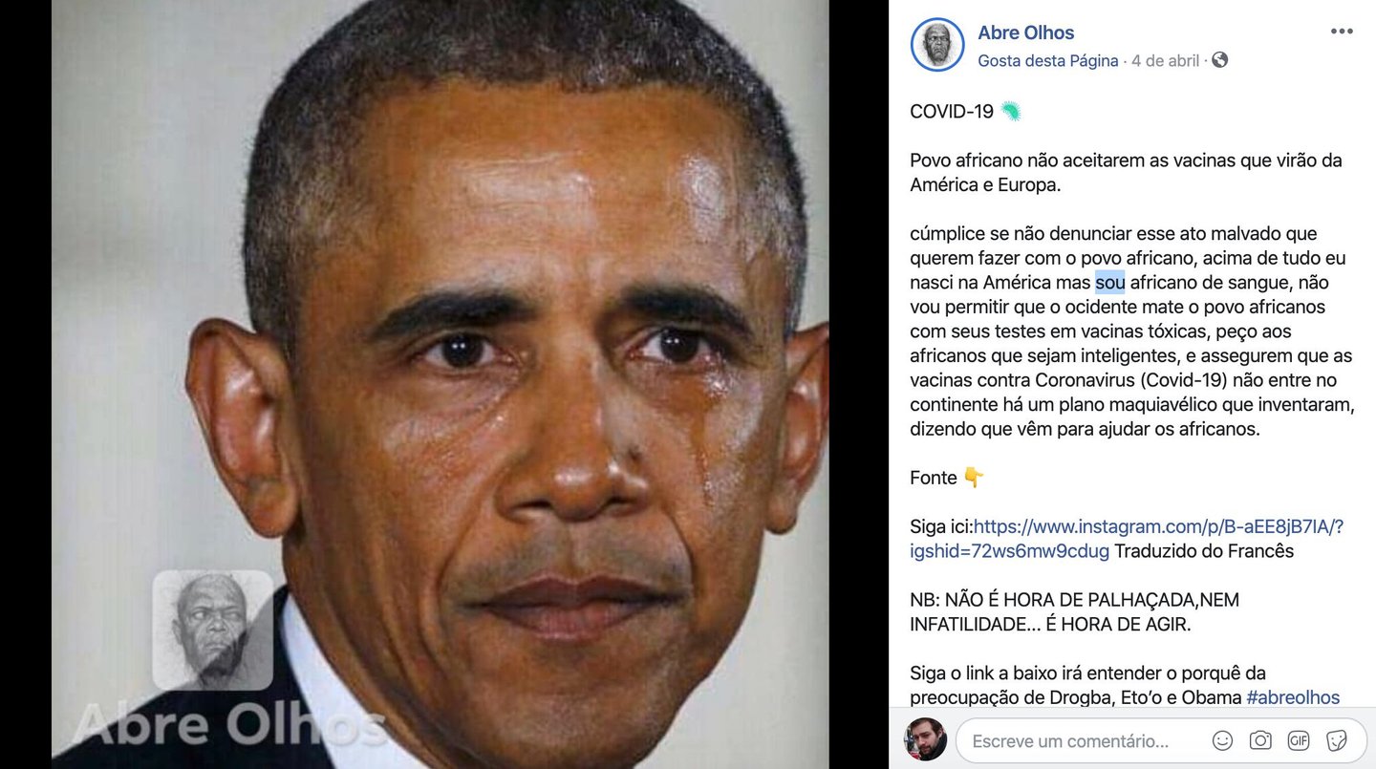Viewport: 1376px width, 769px height.
Task: Open the sticker picker icon
Action: pyautogui.click(x=1337, y=740)
